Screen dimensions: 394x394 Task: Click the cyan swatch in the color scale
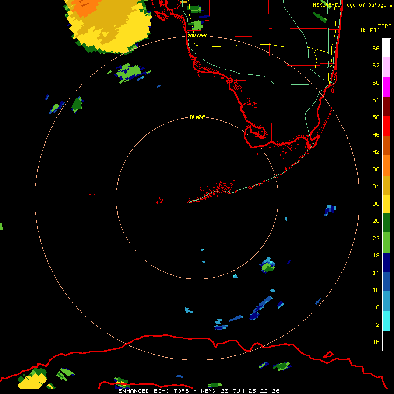click(387, 321)
